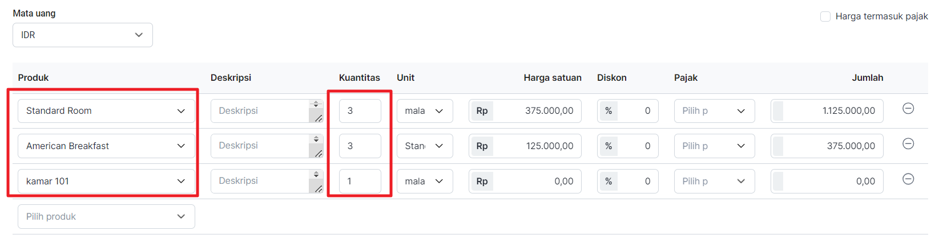Open the IDR currency dropdown

point(83,35)
